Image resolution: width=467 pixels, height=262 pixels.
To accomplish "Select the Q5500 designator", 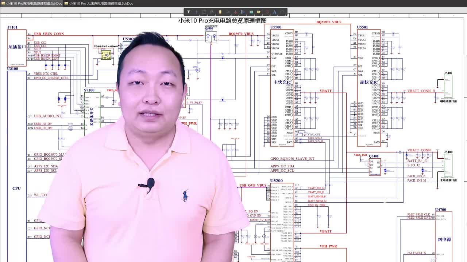I will (x=209, y=29).
